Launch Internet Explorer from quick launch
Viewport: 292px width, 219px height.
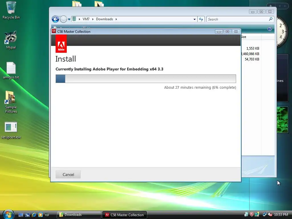[34, 215]
